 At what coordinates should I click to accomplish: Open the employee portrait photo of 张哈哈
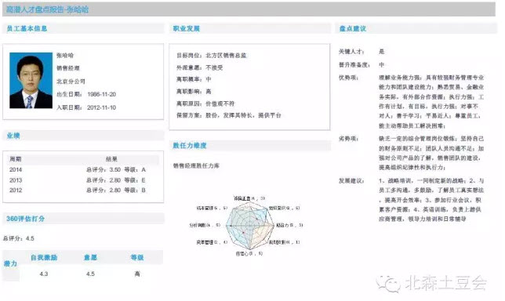tap(31, 81)
